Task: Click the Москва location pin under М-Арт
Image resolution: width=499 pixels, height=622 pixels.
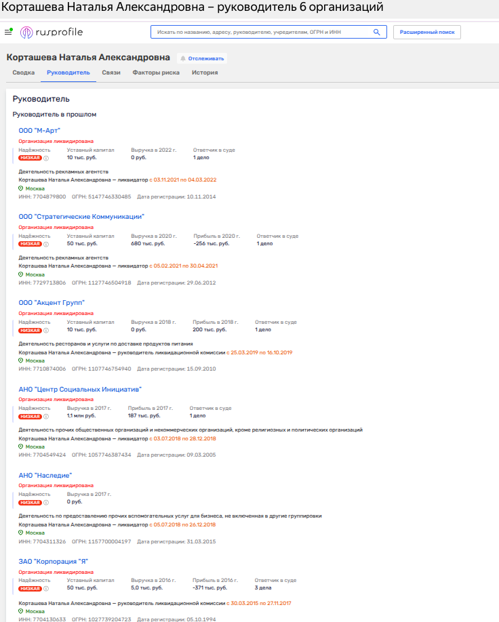Action: pyautogui.click(x=21, y=188)
